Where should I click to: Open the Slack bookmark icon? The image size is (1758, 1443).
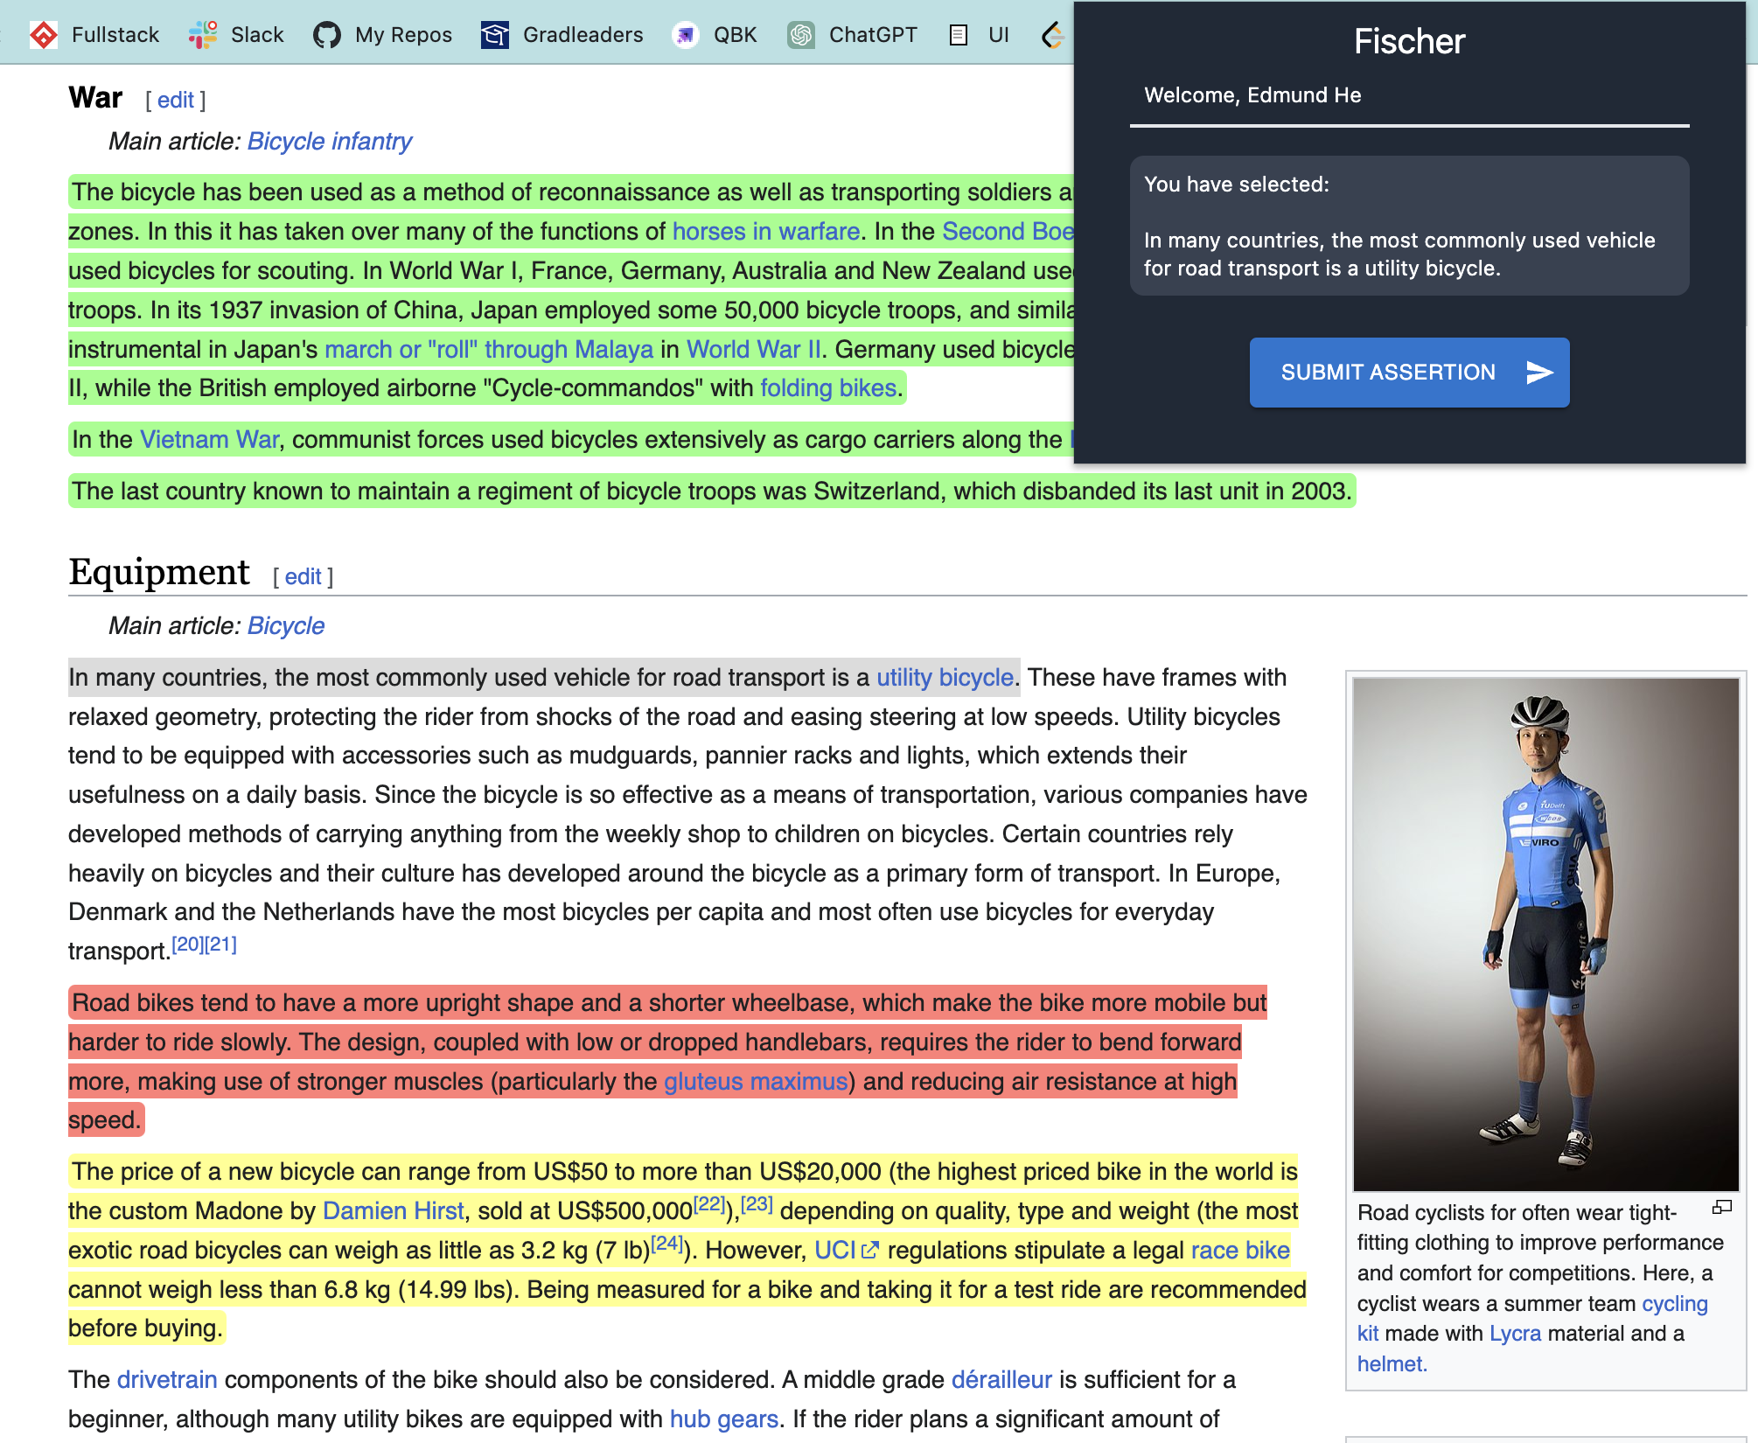coord(203,35)
